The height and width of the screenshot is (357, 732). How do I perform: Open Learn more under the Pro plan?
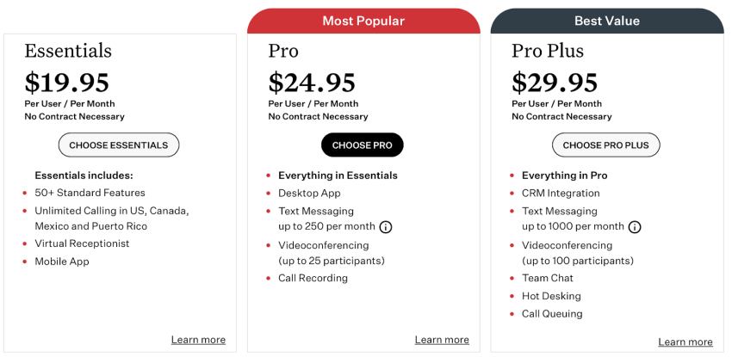coord(442,340)
